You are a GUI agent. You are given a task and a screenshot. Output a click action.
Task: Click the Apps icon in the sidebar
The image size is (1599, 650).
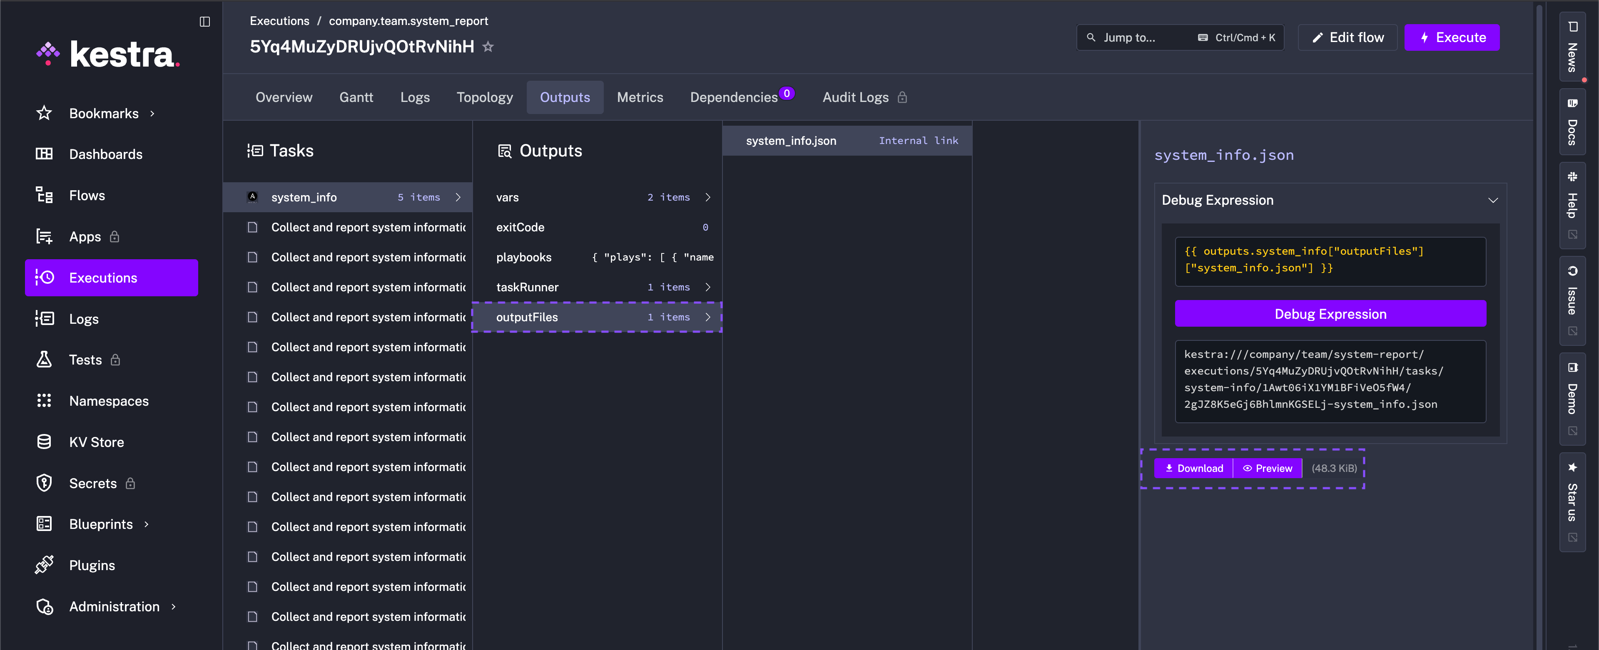pyautogui.click(x=44, y=236)
